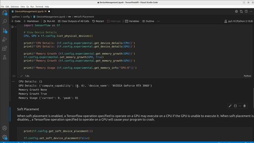Split the editor with layout icon
Image resolution: width=254 pixels, height=143 pixels.
point(246,12)
